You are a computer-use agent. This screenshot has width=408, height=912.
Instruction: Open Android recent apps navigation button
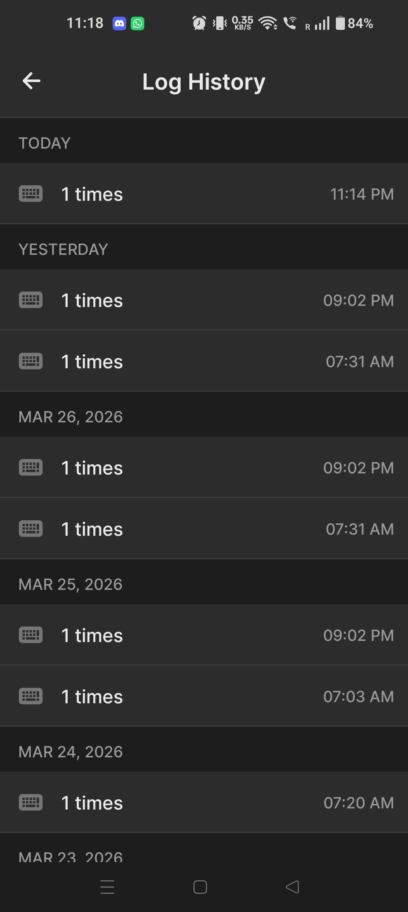tap(107, 887)
